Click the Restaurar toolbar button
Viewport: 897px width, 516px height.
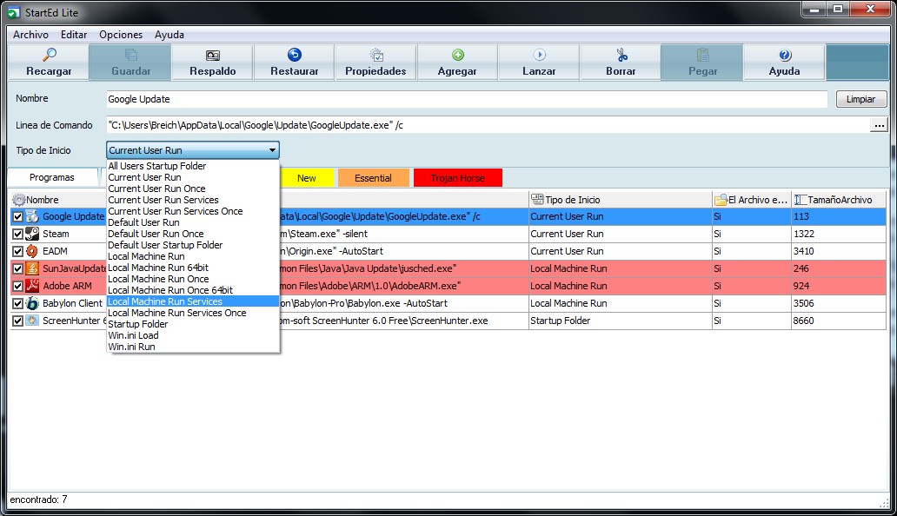pyautogui.click(x=294, y=63)
